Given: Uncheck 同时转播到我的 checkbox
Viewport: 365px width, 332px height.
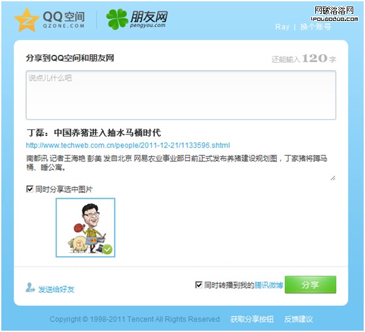Looking at the screenshot, I should pos(198,284).
